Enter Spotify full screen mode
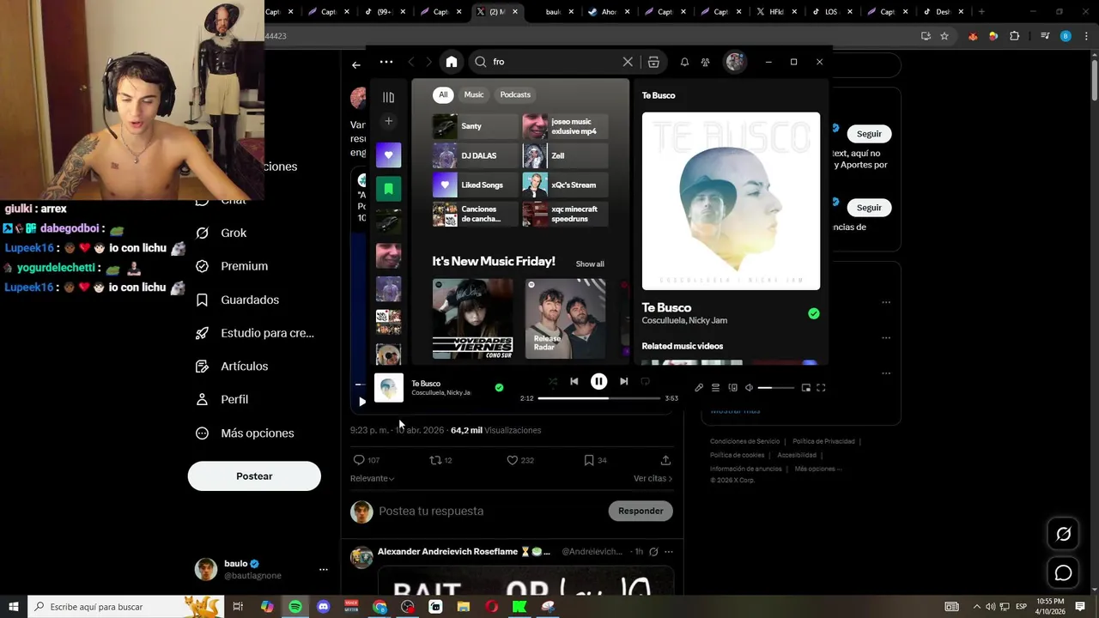The image size is (1099, 618). (x=821, y=388)
